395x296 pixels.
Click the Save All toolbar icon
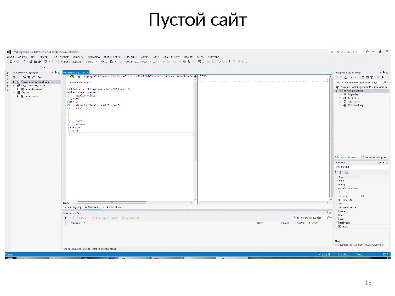pyautogui.click(x=39, y=61)
